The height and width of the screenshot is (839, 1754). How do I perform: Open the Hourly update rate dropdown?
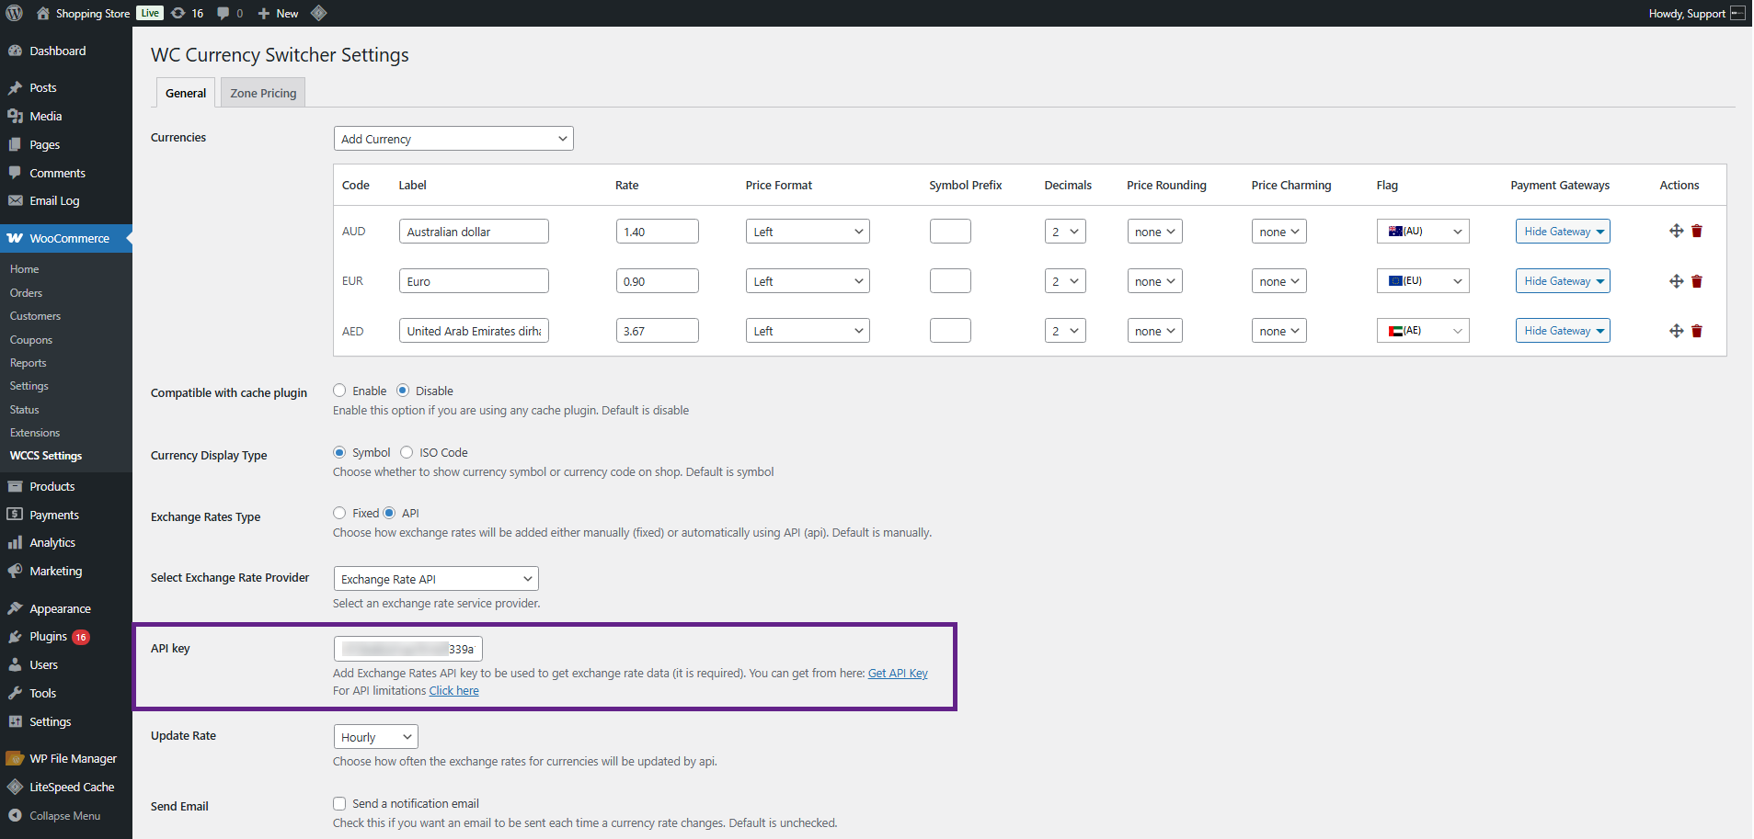coord(376,737)
